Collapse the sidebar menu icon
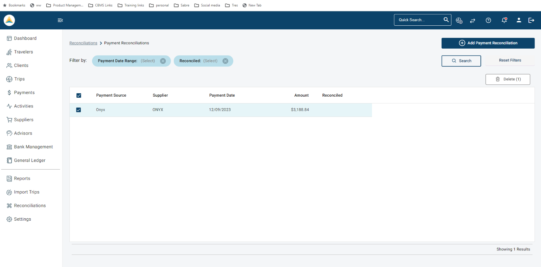Image resolution: width=541 pixels, height=267 pixels. [x=60, y=20]
